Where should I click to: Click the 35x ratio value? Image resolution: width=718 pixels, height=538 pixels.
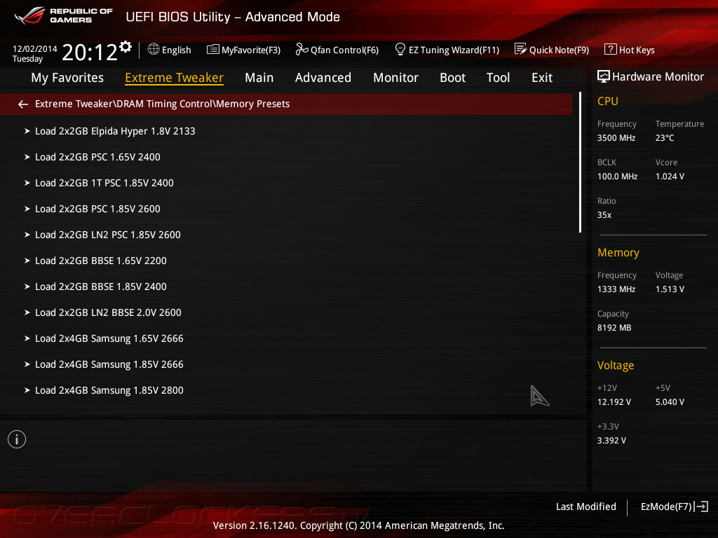coord(604,215)
